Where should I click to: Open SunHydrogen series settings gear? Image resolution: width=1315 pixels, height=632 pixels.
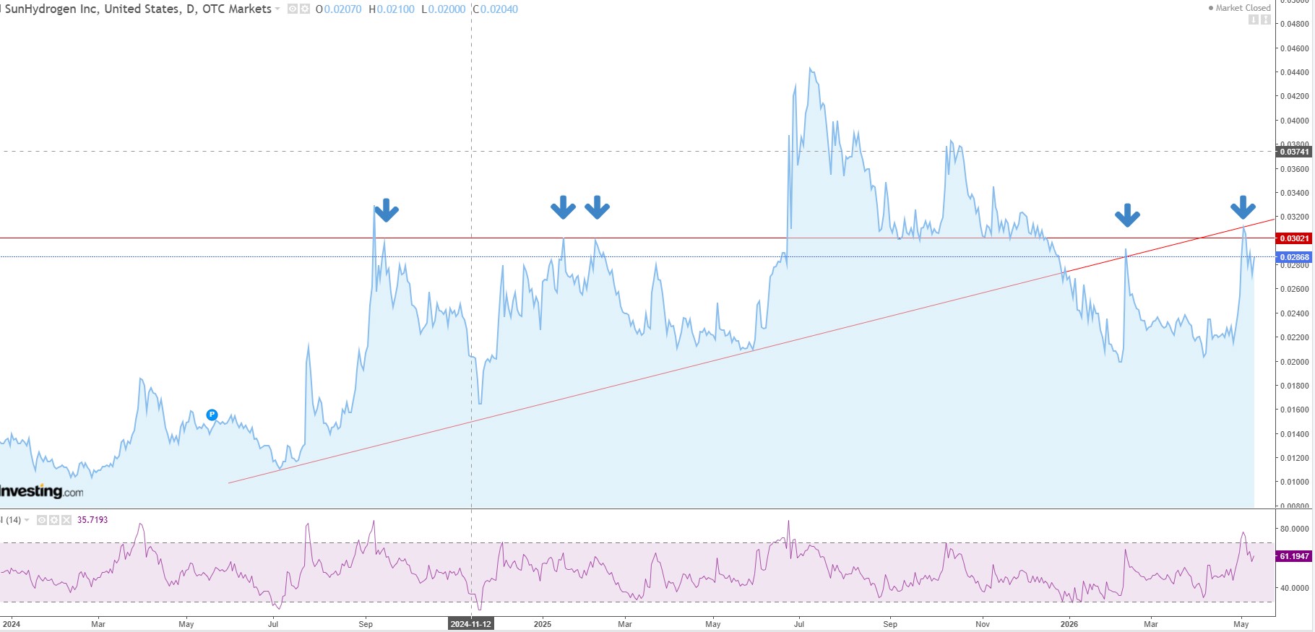pyautogui.click(x=305, y=9)
